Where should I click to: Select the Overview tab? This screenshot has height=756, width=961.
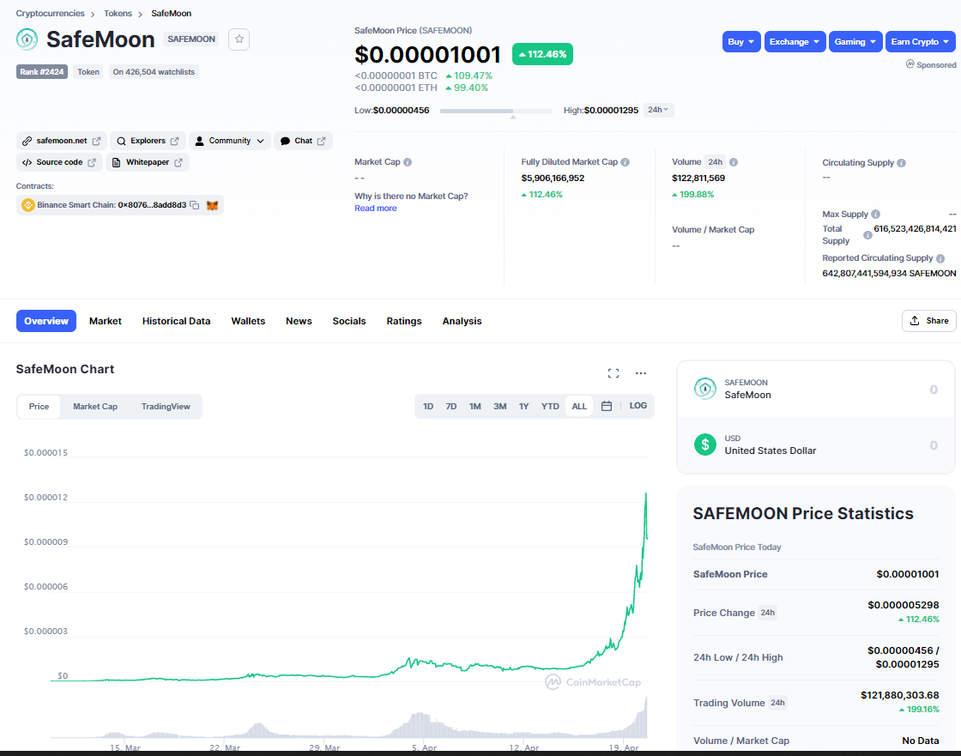(x=46, y=321)
